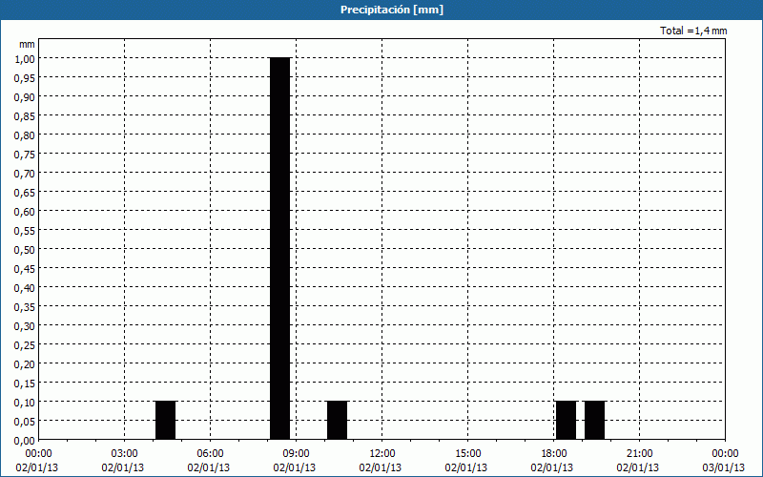763x477 pixels.
Task: Click the '0,10' y-axis value
Action: pos(25,403)
